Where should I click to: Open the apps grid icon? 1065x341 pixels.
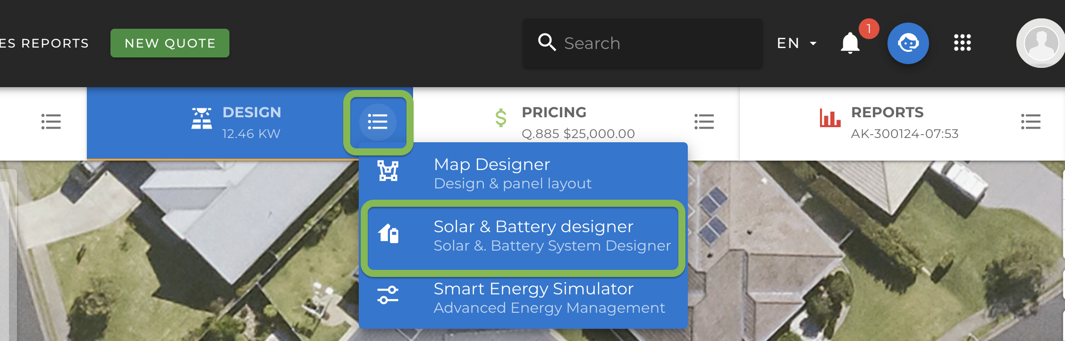962,43
